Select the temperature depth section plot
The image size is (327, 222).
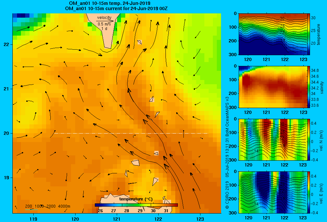(273, 34)
